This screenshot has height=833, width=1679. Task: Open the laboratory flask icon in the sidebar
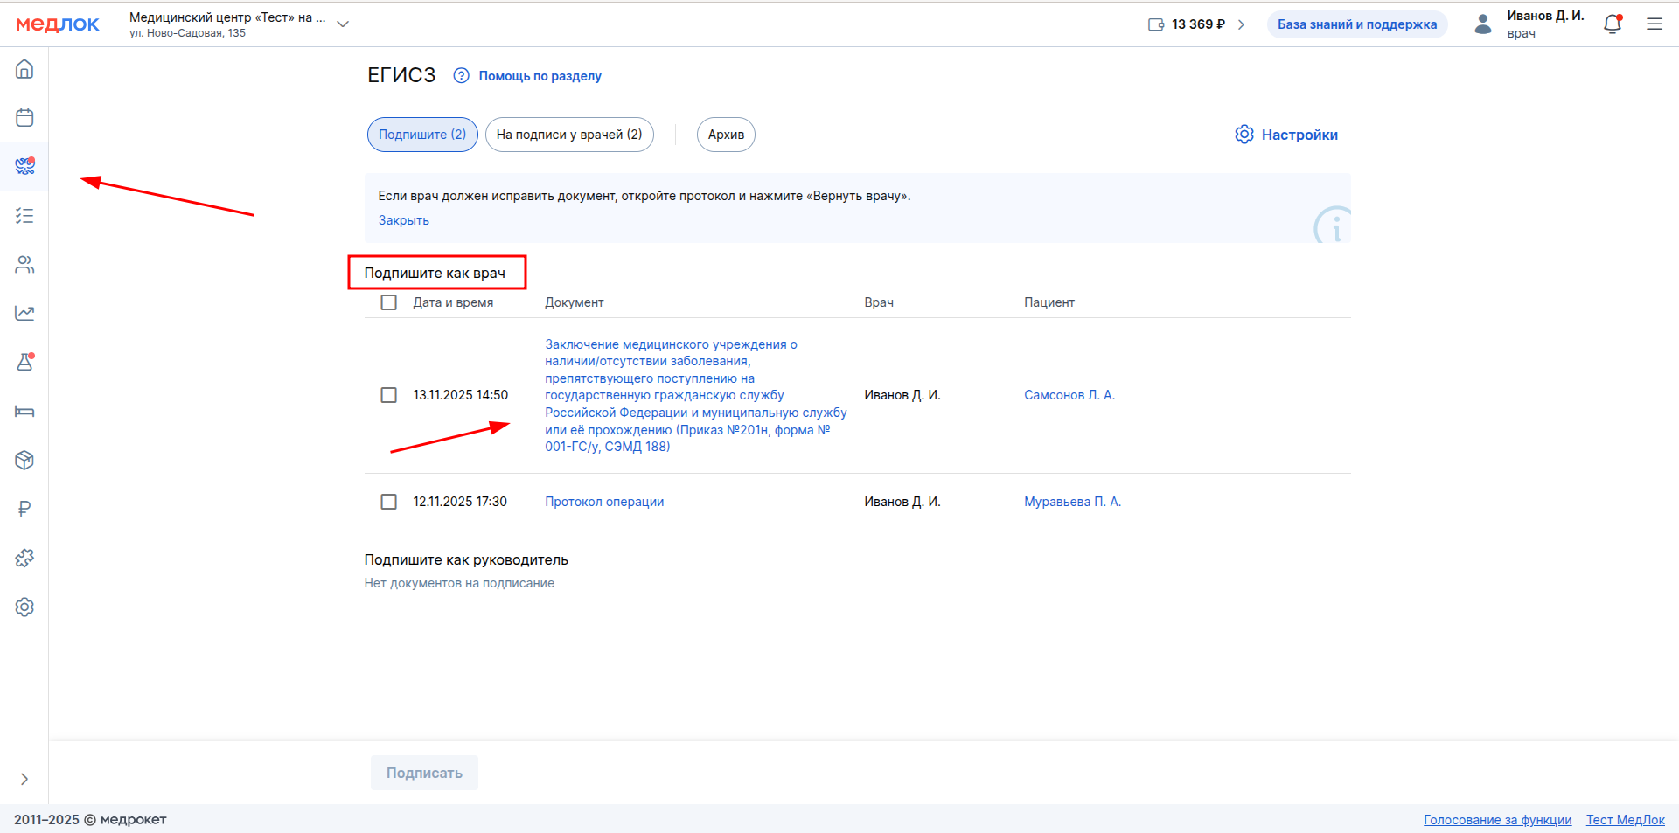click(x=24, y=362)
